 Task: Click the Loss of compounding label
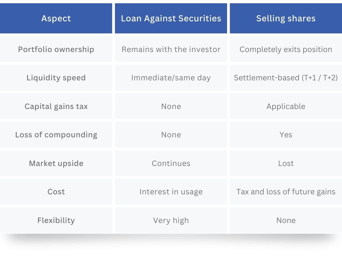click(56, 135)
